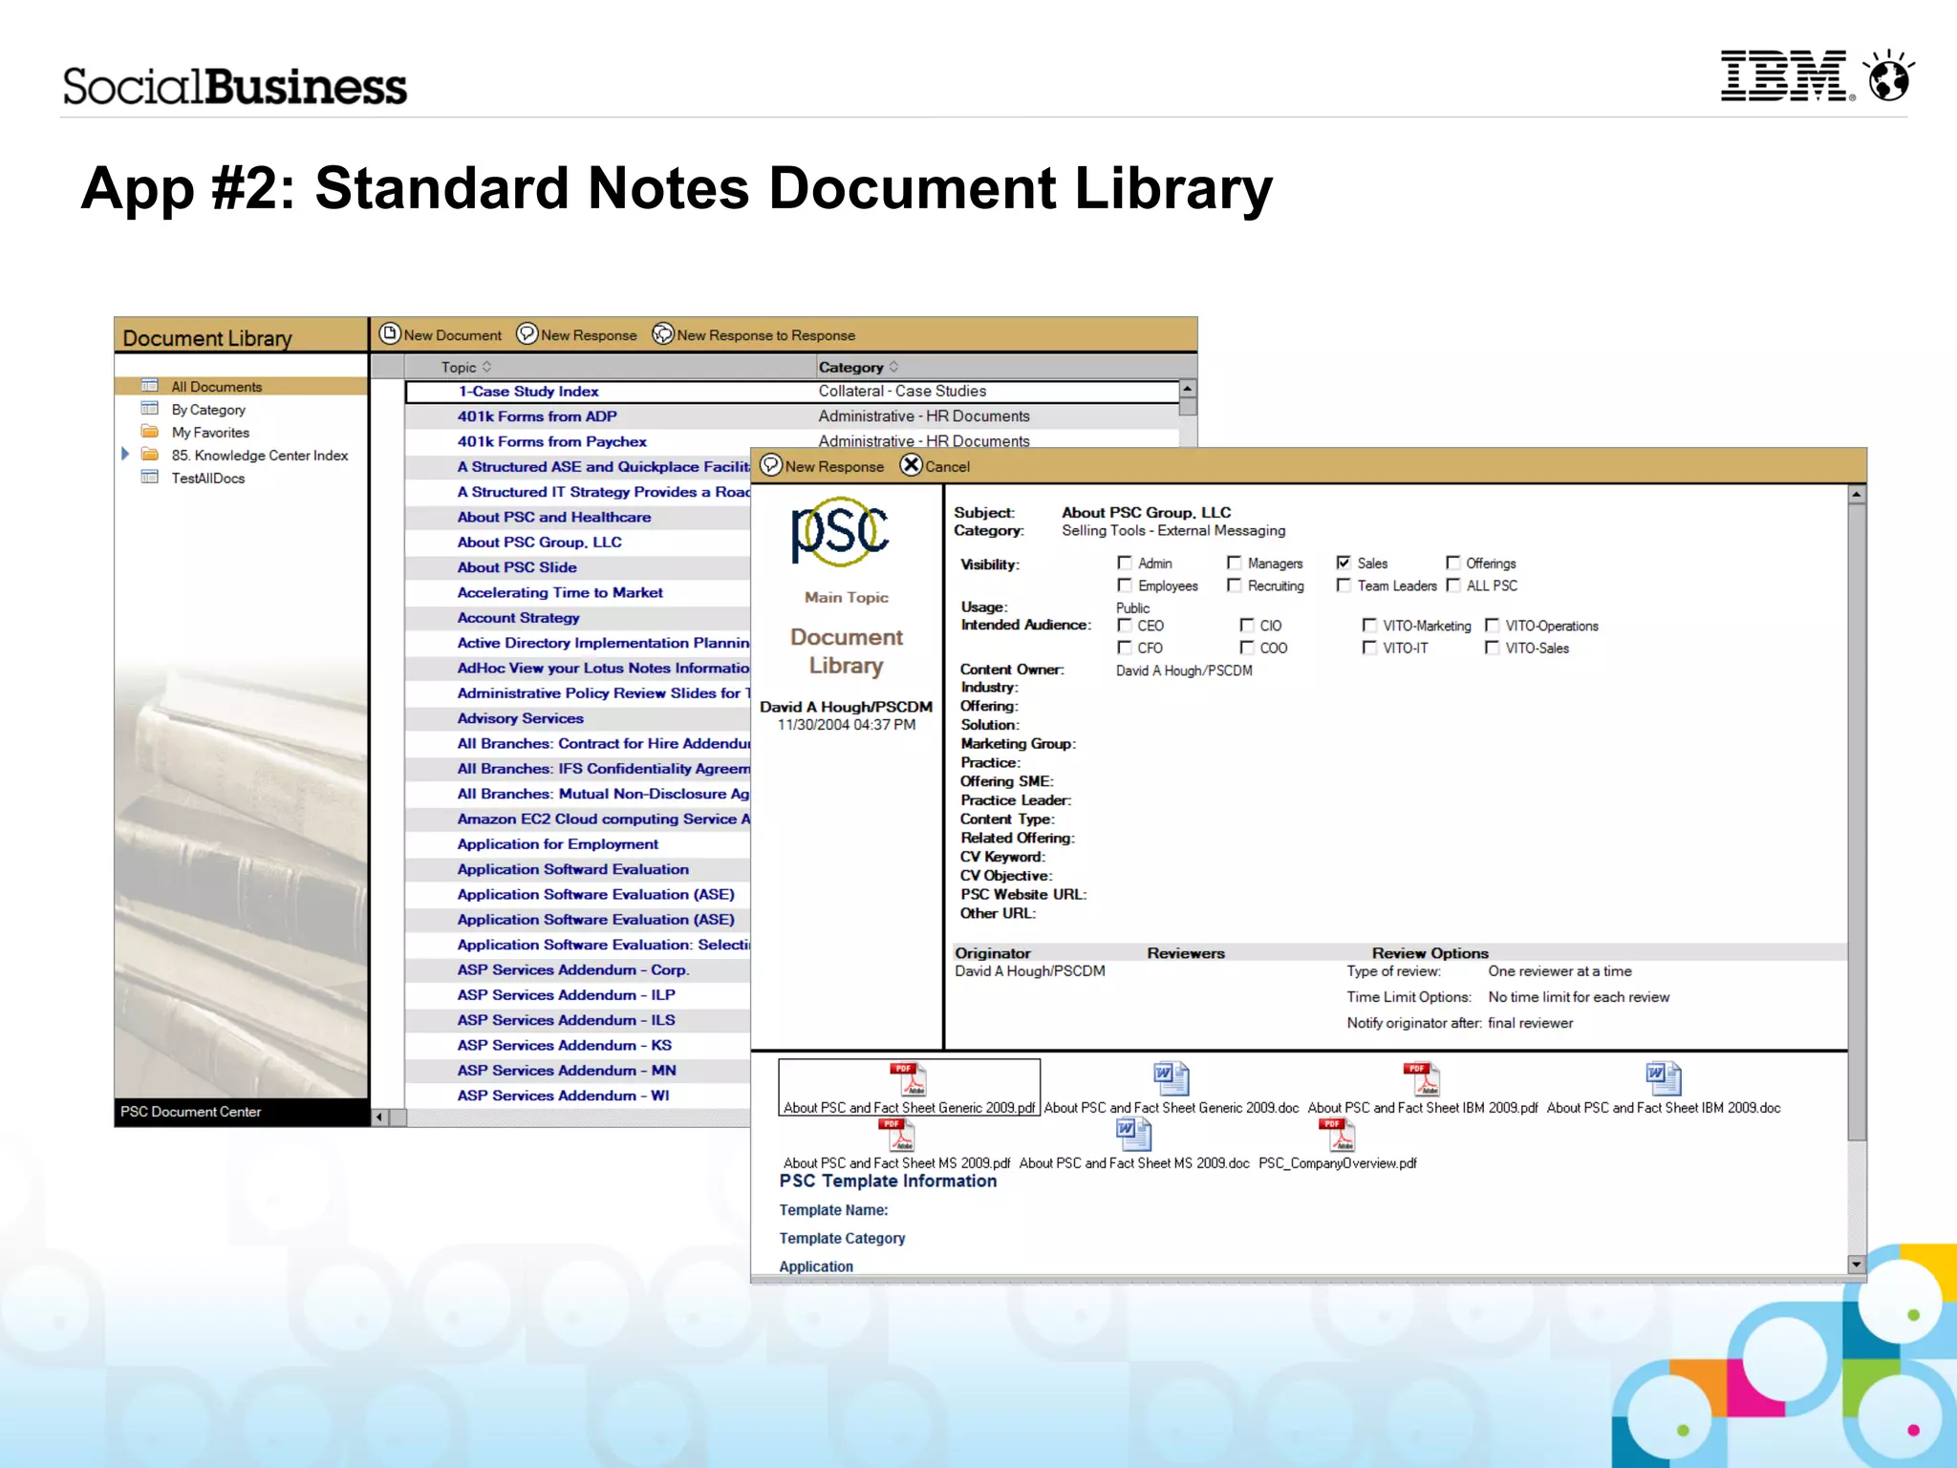Check the VITO-Sales audience box
The width and height of the screenshot is (1957, 1468).
coord(1492,648)
